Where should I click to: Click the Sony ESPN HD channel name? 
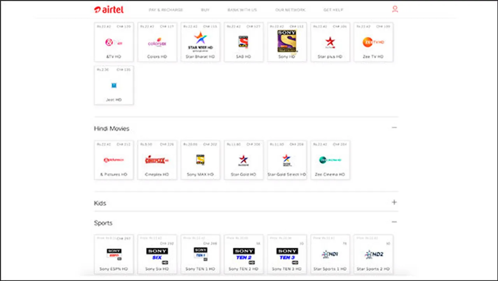click(x=114, y=269)
